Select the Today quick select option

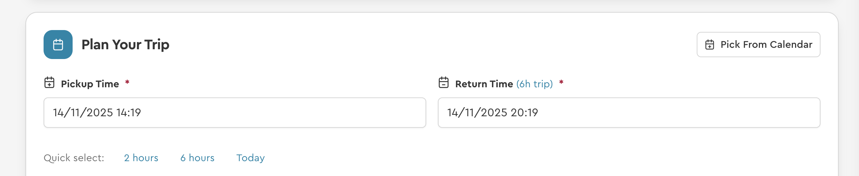tap(251, 158)
